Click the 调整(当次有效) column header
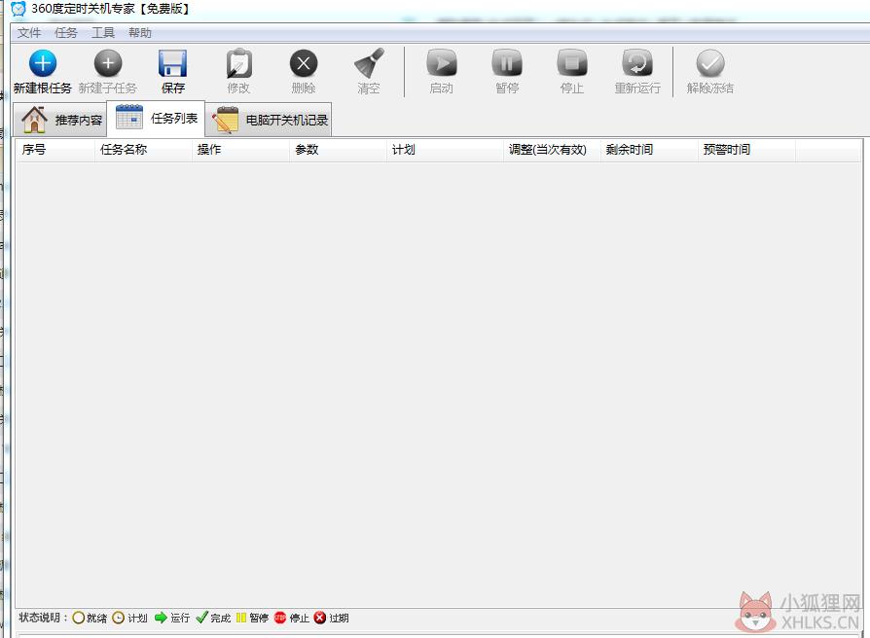The image size is (870, 638). click(x=552, y=150)
